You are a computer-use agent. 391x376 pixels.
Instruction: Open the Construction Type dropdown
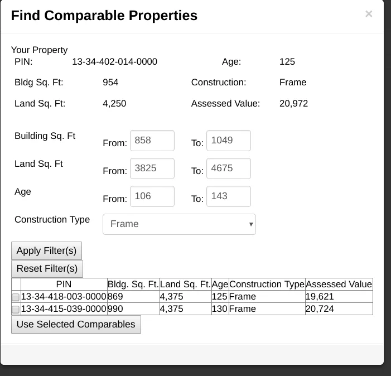coord(179,224)
